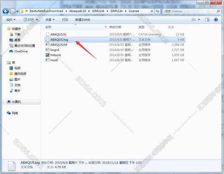Open the 腾讯视频 library
224x174 pixels.
pos(21,74)
